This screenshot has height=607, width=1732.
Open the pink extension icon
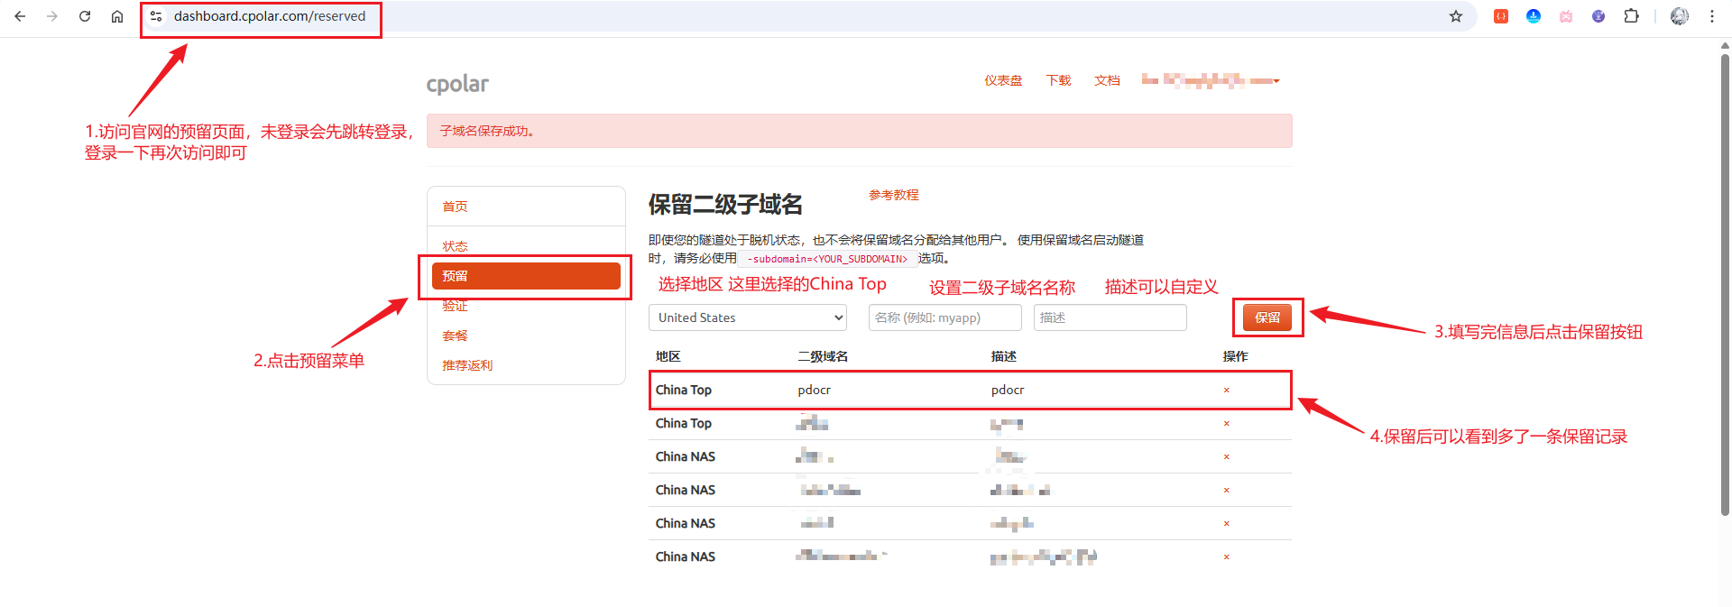1566,16
